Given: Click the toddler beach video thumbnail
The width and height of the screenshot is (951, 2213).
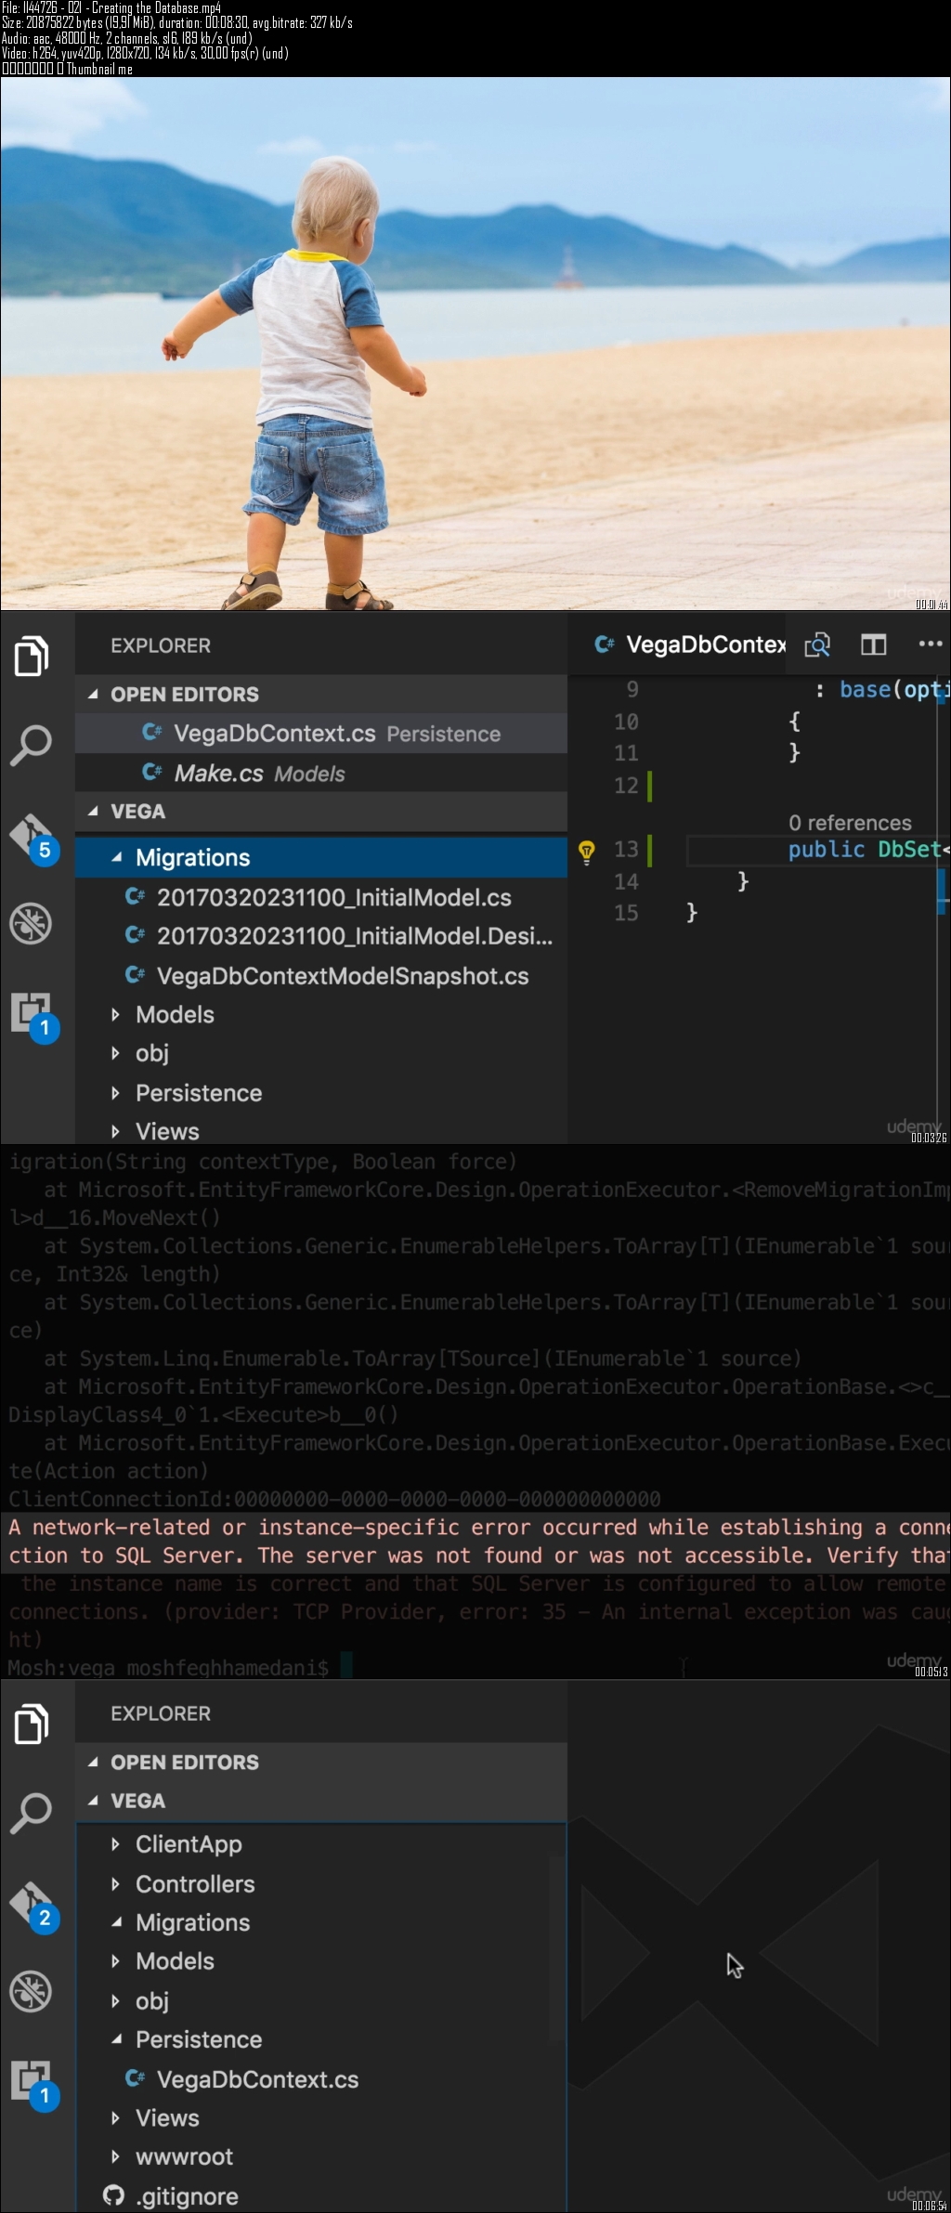Looking at the screenshot, I should click(475, 344).
